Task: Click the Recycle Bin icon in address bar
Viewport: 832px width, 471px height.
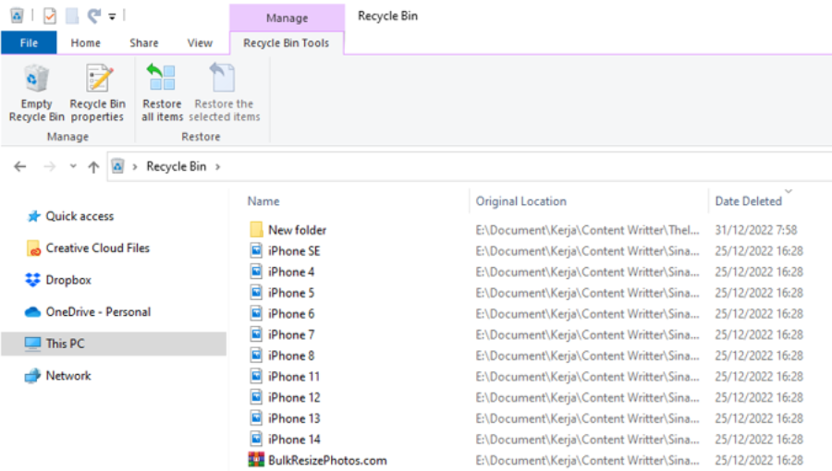Action: pyautogui.click(x=117, y=166)
